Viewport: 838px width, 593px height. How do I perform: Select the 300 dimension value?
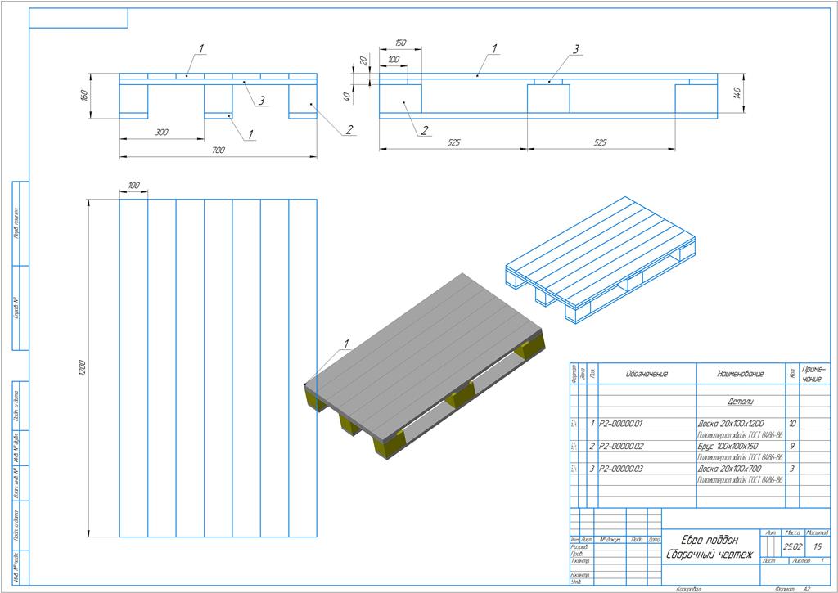[161, 133]
